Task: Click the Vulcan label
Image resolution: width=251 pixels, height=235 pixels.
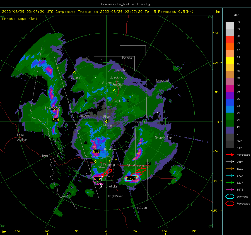Action: (142, 208)
